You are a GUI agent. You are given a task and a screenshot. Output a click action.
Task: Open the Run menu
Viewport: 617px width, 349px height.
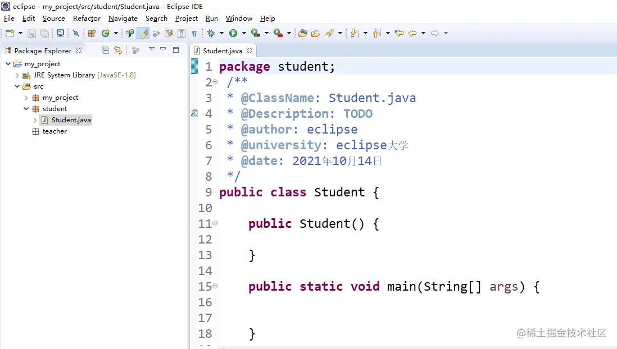click(x=212, y=19)
